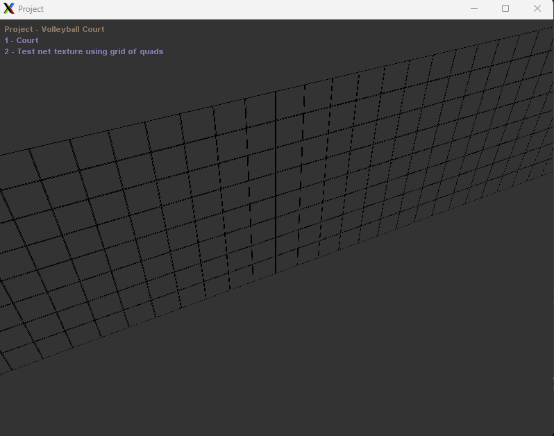
Task: Click the net's top-right corner near window edge
Action: [550, 28]
